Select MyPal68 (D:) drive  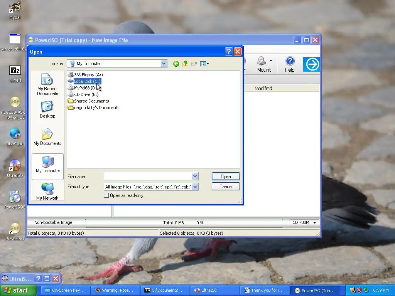coord(83,88)
